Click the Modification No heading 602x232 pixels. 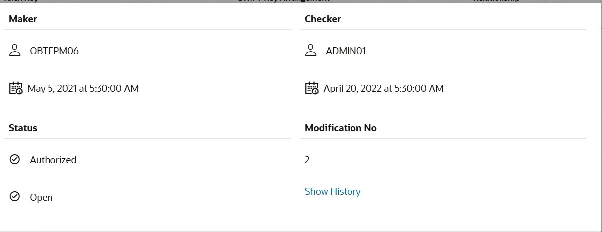pyautogui.click(x=341, y=128)
